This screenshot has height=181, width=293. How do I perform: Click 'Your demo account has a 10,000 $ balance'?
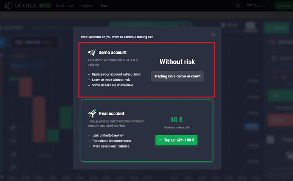[112, 62]
